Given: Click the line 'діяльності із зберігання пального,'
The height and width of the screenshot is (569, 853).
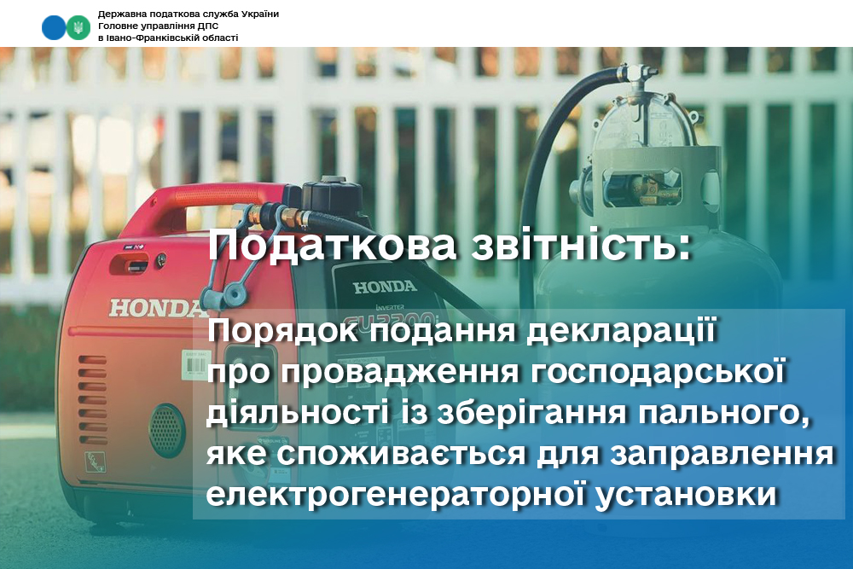Looking at the screenshot, I should tap(508, 413).
